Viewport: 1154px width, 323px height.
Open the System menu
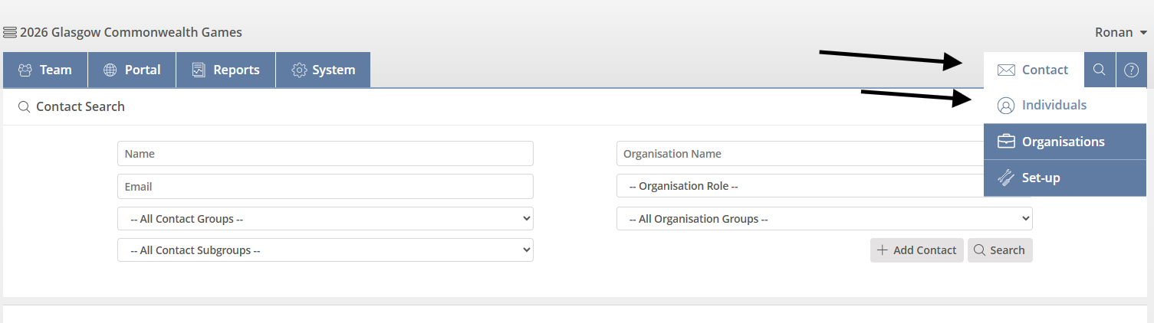click(323, 70)
